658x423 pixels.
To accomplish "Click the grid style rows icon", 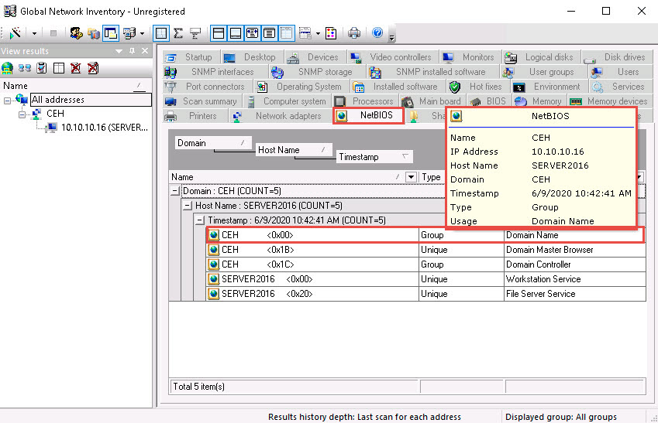I will point(305,33).
